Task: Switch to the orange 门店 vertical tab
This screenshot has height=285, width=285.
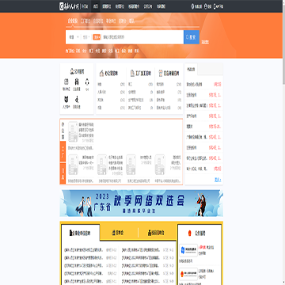Action: [x=63, y=173]
